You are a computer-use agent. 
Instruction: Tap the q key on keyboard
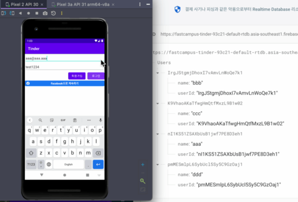pyautogui.click(x=29, y=130)
